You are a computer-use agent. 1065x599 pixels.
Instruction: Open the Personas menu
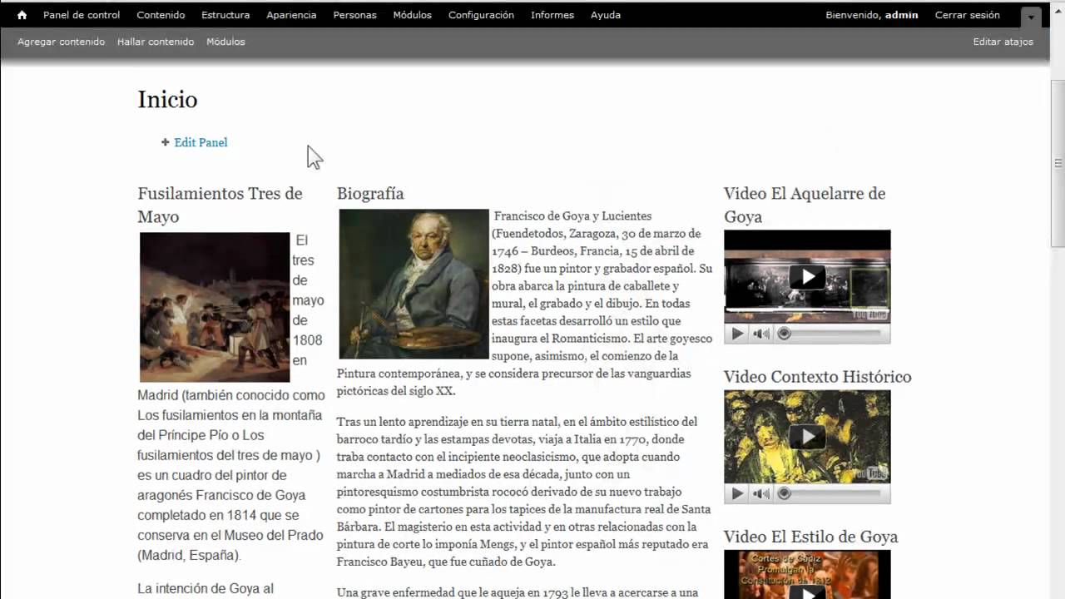coord(354,15)
